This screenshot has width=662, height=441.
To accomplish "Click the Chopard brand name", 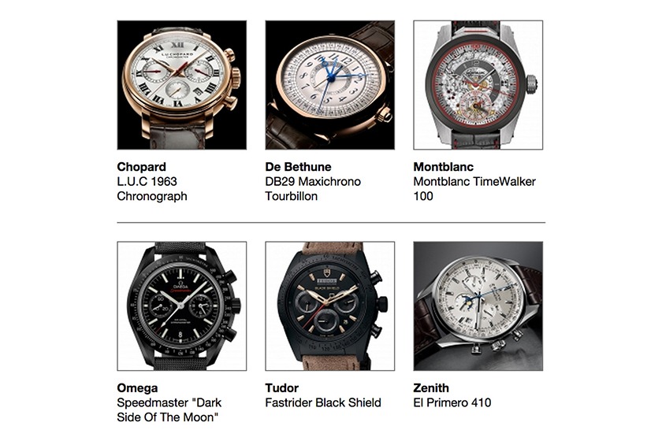I will click(x=141, y=167).
